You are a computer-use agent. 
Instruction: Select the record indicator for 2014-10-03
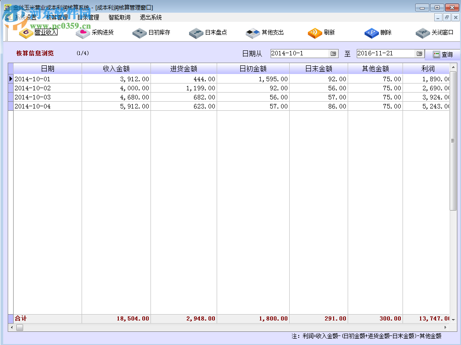(10, 97)
